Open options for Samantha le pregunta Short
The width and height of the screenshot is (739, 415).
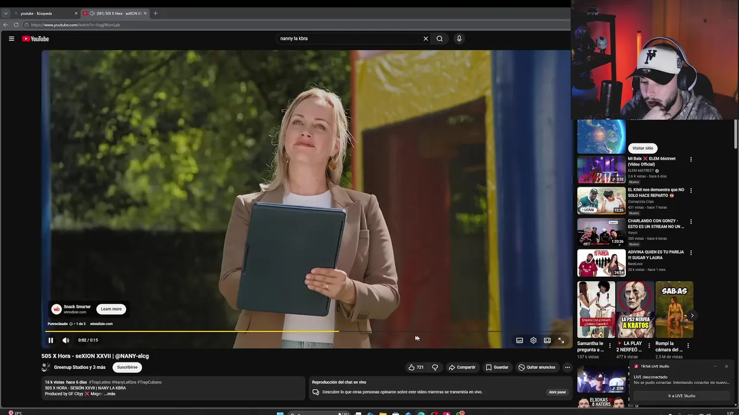coord(610,346)
